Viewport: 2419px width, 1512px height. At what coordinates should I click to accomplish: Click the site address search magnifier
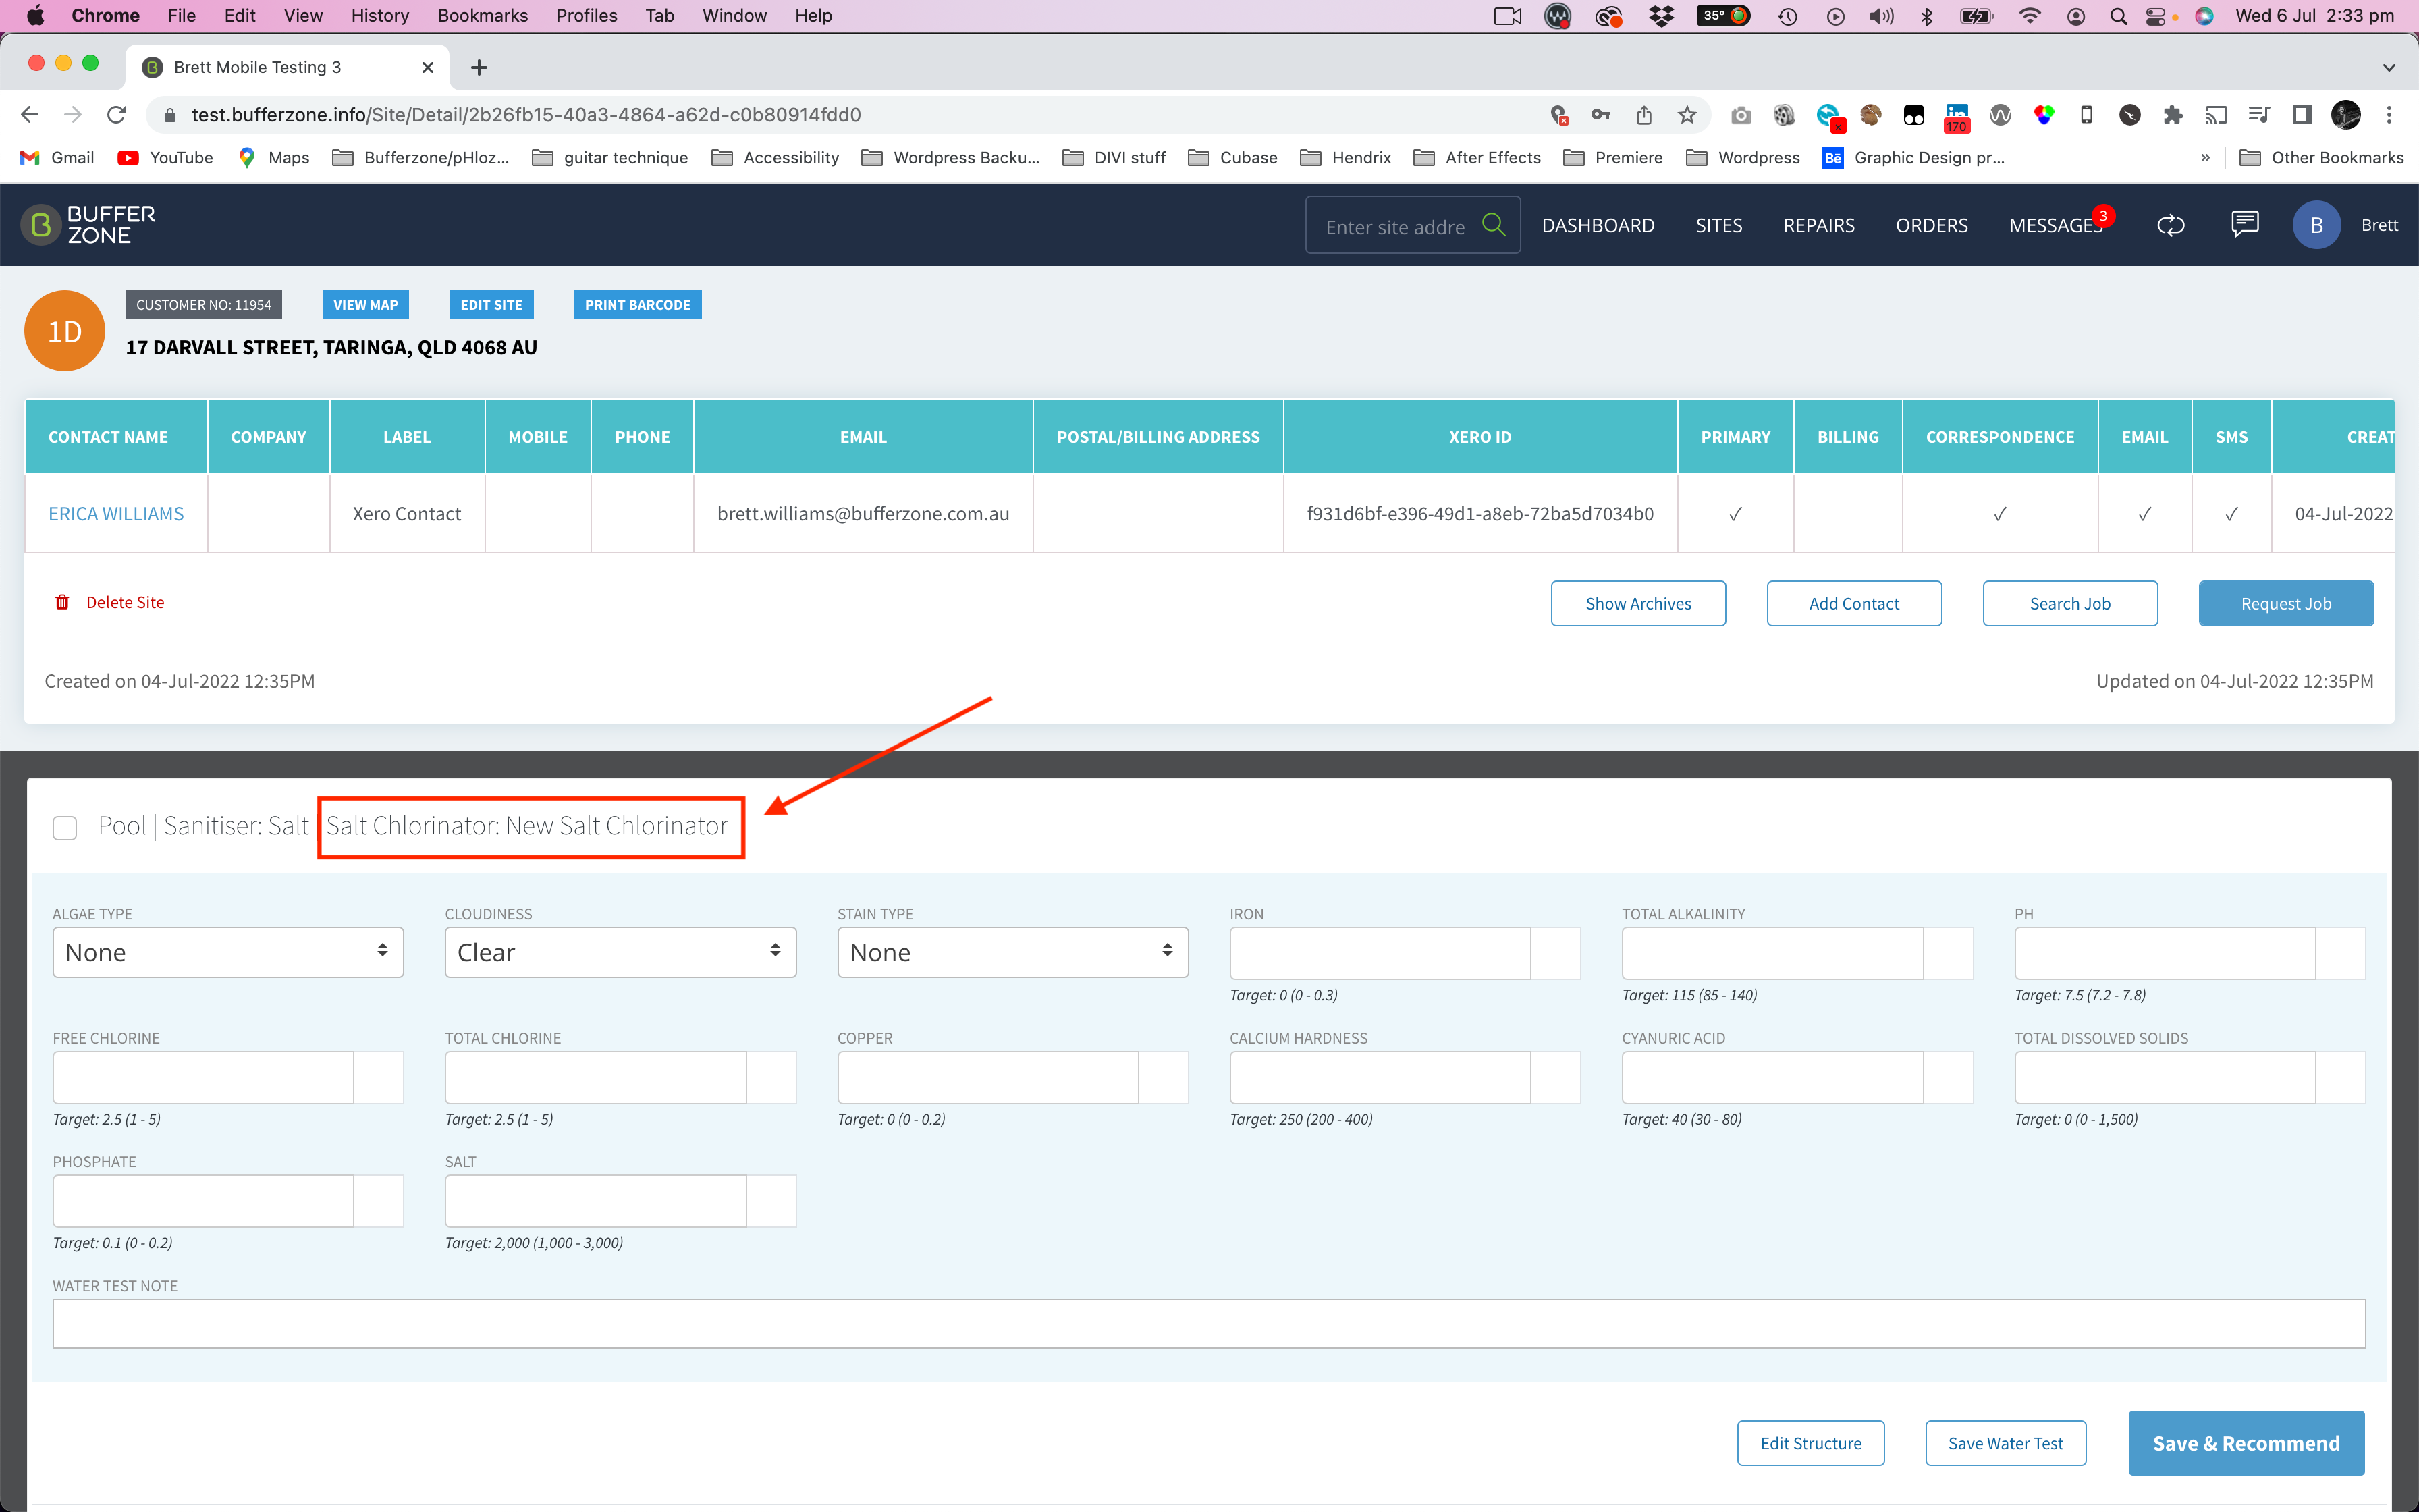point(1494,225)
